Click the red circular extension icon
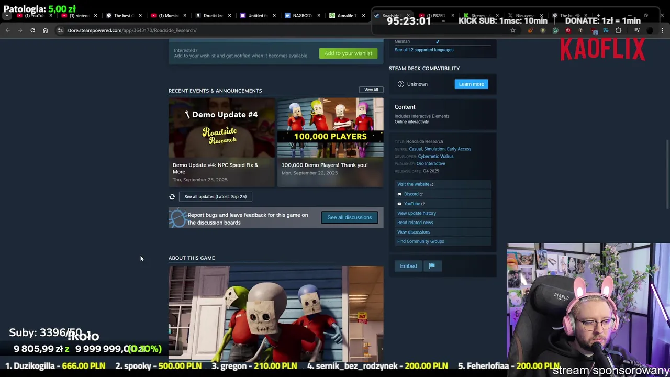Image resolution: width=670 pixels, height=377 pixels. [568, 30]
